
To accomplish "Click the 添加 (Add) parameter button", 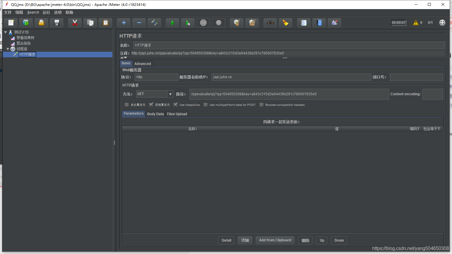I will pos(245,240).
